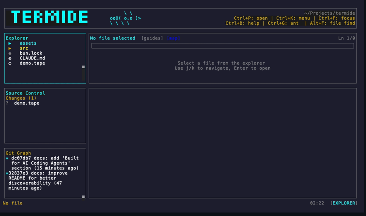The image size is (366, 216).
Task: Select commit 32837e3 in Git Graph
Action: click(38, 180)
